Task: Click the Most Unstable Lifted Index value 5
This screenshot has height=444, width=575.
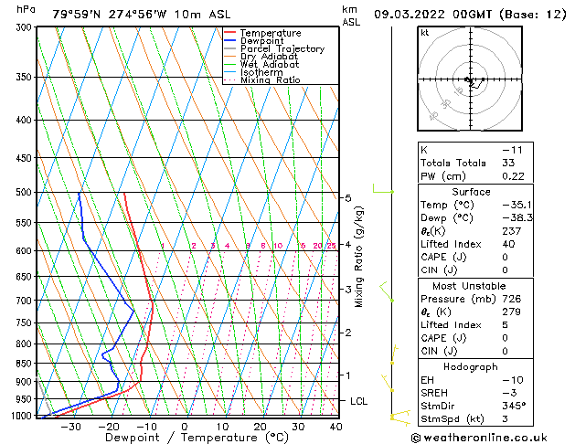Action: tap(505, 325)
